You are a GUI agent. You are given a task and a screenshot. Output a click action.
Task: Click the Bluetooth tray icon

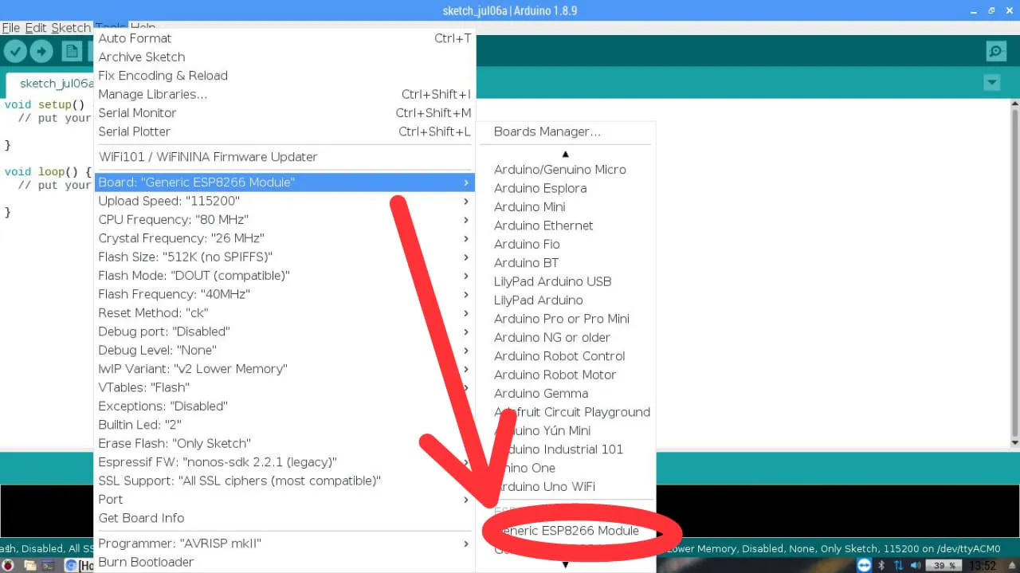click(881, 565)
